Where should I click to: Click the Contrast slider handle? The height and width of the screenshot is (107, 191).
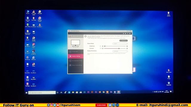pyautogui.click(x=119, y=48)
